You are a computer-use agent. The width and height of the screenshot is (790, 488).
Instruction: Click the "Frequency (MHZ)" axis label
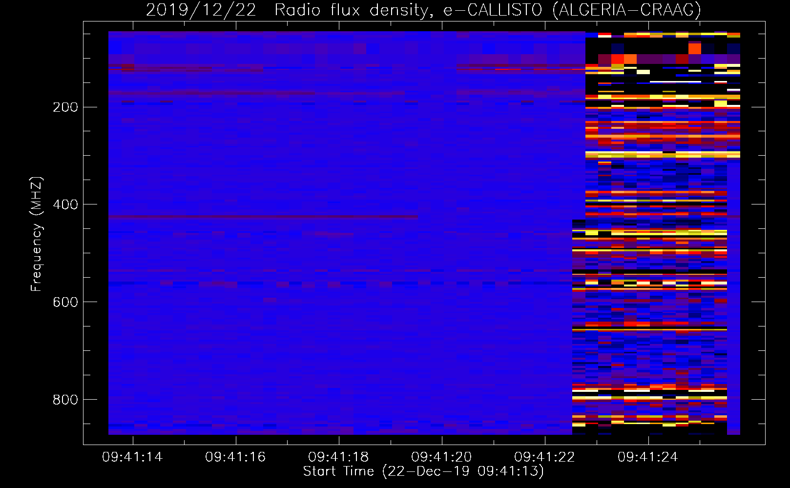tap(37, 234)
